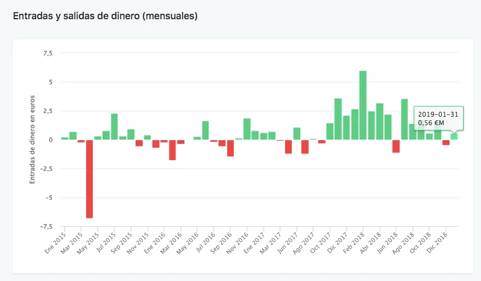Click the '7,5' y-axis tick label
The height and width of the screenshot is (281, 481).
pos(48,53)
